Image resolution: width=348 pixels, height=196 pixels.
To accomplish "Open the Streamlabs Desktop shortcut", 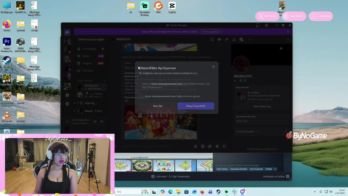I will coord(145,8).
